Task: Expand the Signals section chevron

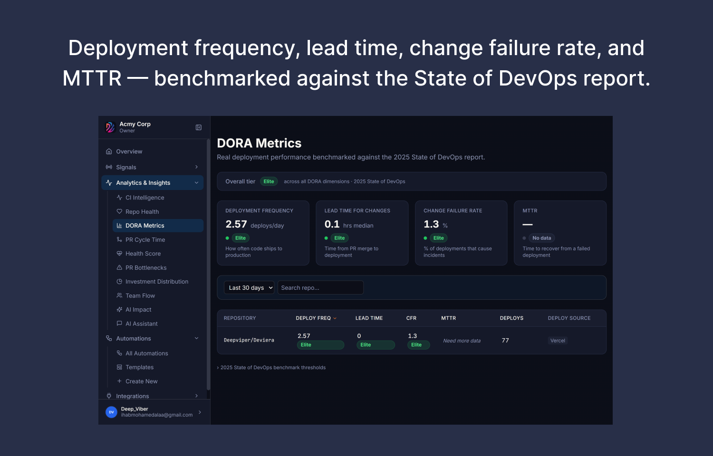Action: (x=196, y=167)
